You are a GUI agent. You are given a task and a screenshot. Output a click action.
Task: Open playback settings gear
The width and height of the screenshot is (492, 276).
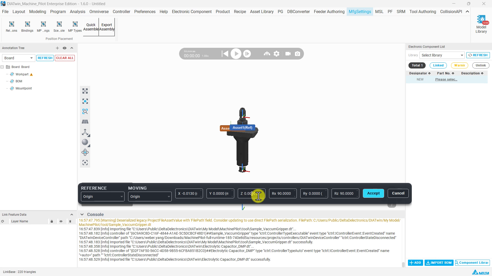click(x=276, y=54)
